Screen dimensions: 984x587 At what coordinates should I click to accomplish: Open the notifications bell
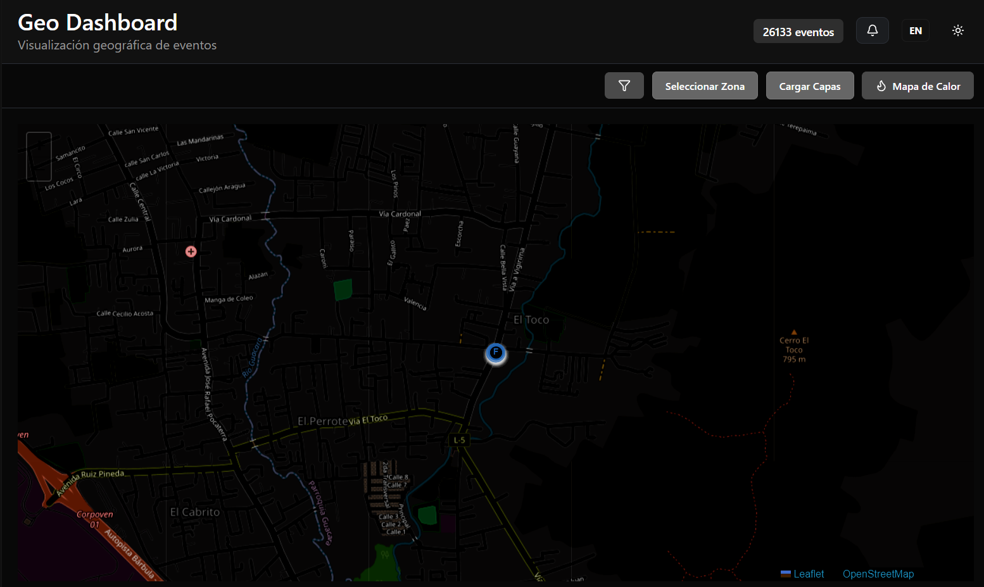(873, 30)
